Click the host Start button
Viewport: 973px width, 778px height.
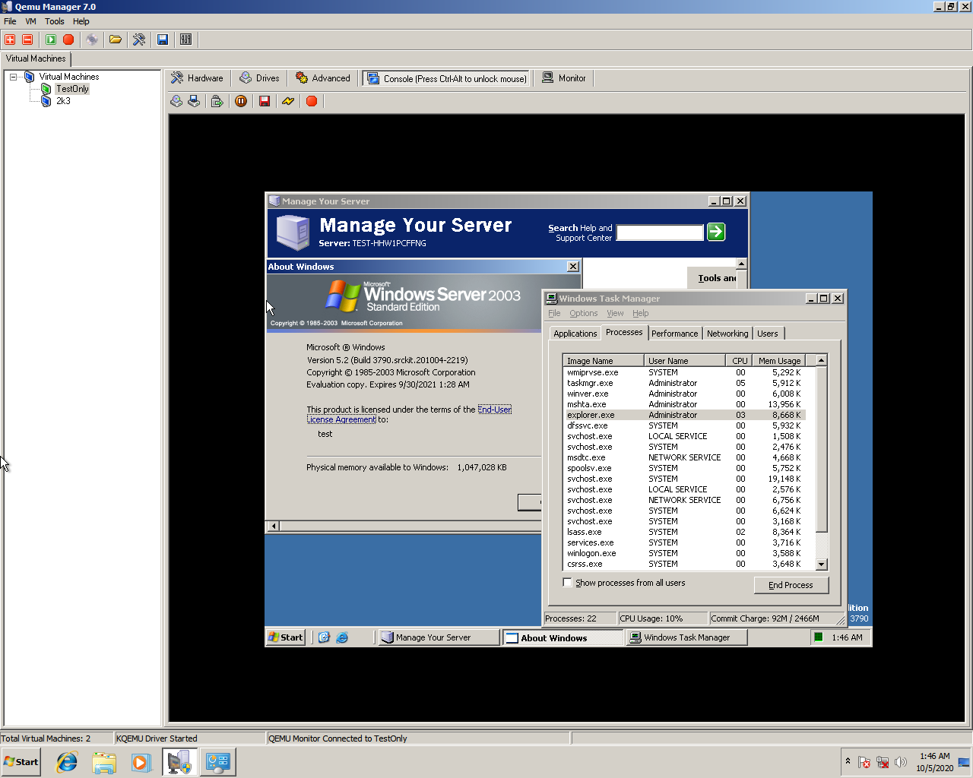(x=21, y=762)
